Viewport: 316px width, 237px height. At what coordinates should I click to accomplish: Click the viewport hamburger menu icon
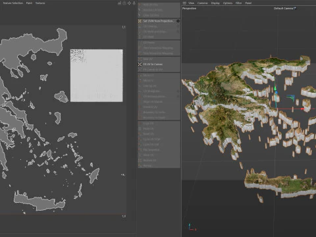pos(184,3)
